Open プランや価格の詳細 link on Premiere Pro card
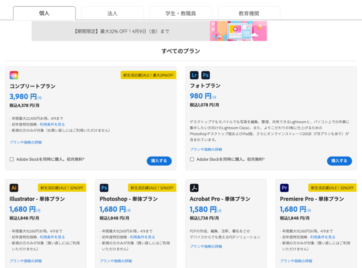Viewport: 362px width, 268px height. pos(296,261)
